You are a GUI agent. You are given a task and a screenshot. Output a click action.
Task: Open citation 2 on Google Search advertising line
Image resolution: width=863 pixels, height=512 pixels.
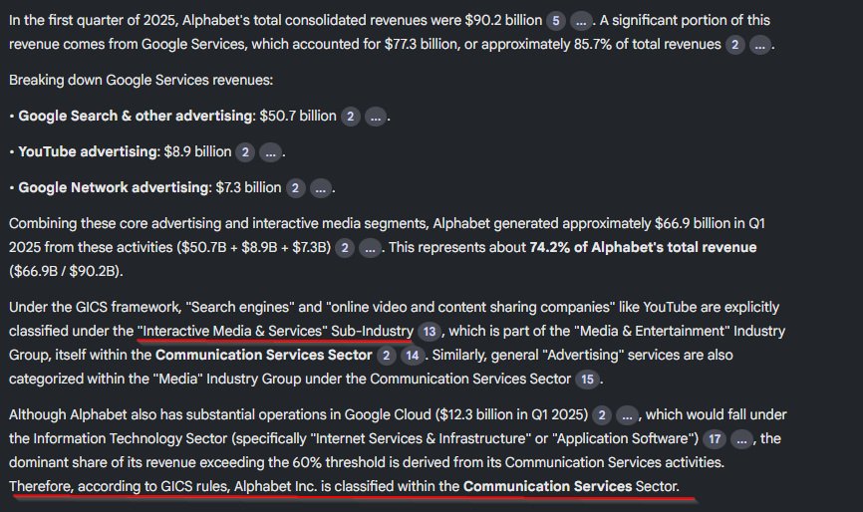[x=351, y=117]
